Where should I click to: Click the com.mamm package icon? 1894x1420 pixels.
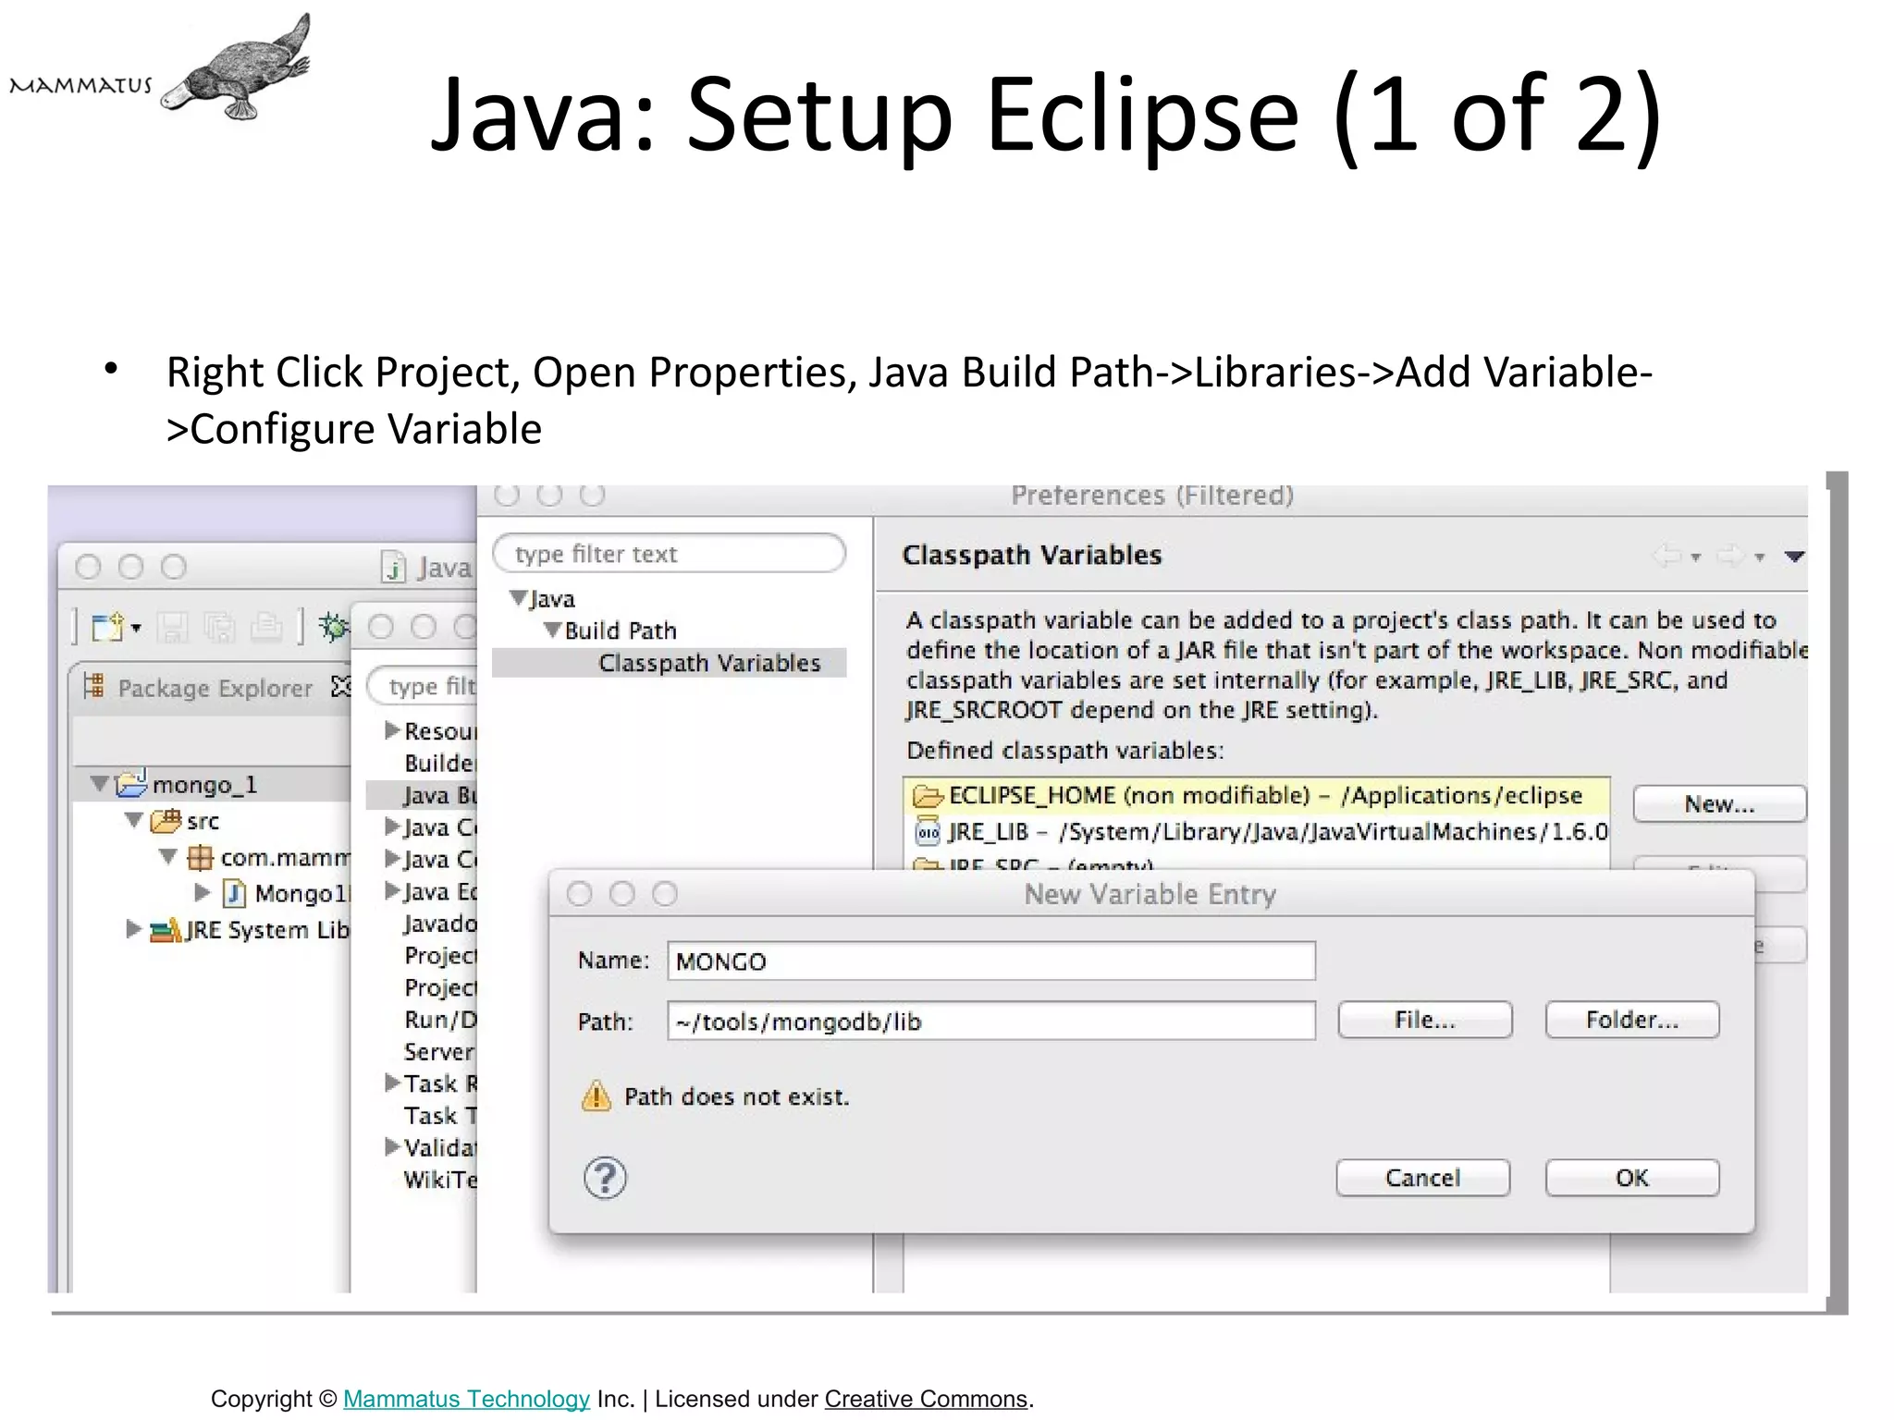(200, 858)
